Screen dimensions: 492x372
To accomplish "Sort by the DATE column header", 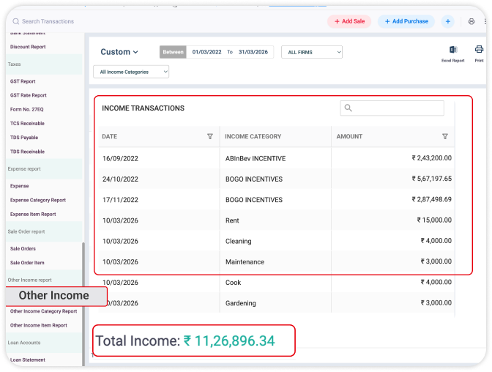I will (x=110, y=136).
